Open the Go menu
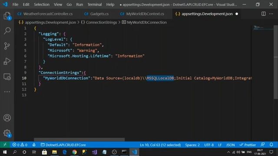The height and width of the screenshot is (156, 278). [x=69, y=4]
